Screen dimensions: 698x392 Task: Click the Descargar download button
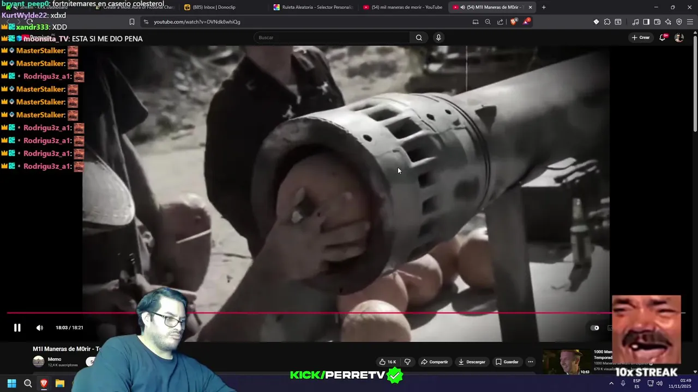click(472, 362)
